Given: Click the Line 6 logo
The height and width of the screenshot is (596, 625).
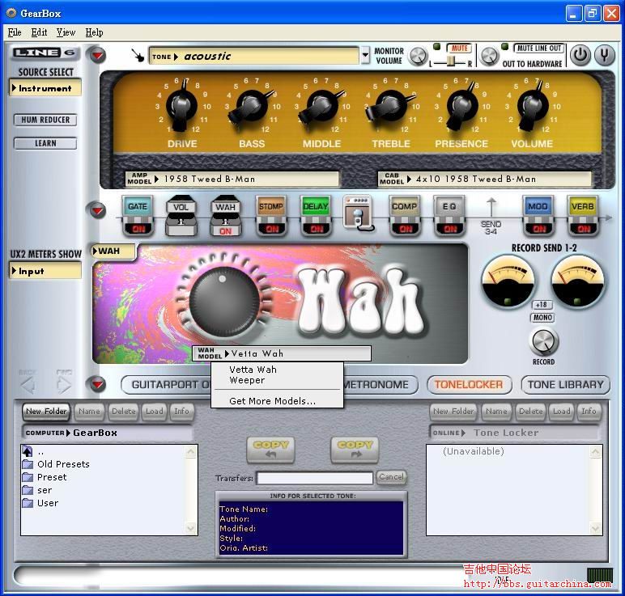Looking at the screenshot, I should pos(44,53).
